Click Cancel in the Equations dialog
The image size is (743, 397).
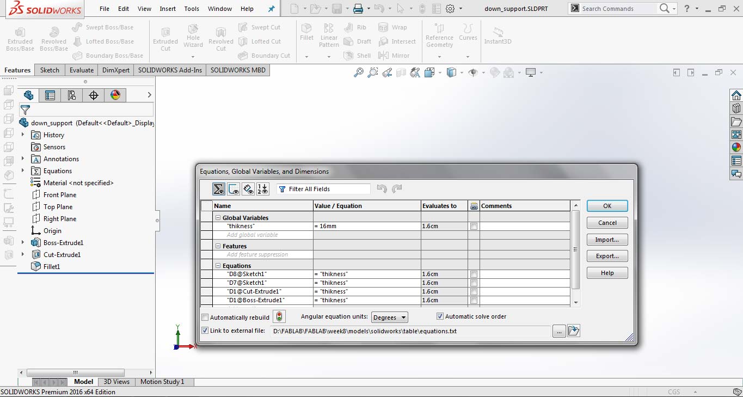[x=607, y=223]
